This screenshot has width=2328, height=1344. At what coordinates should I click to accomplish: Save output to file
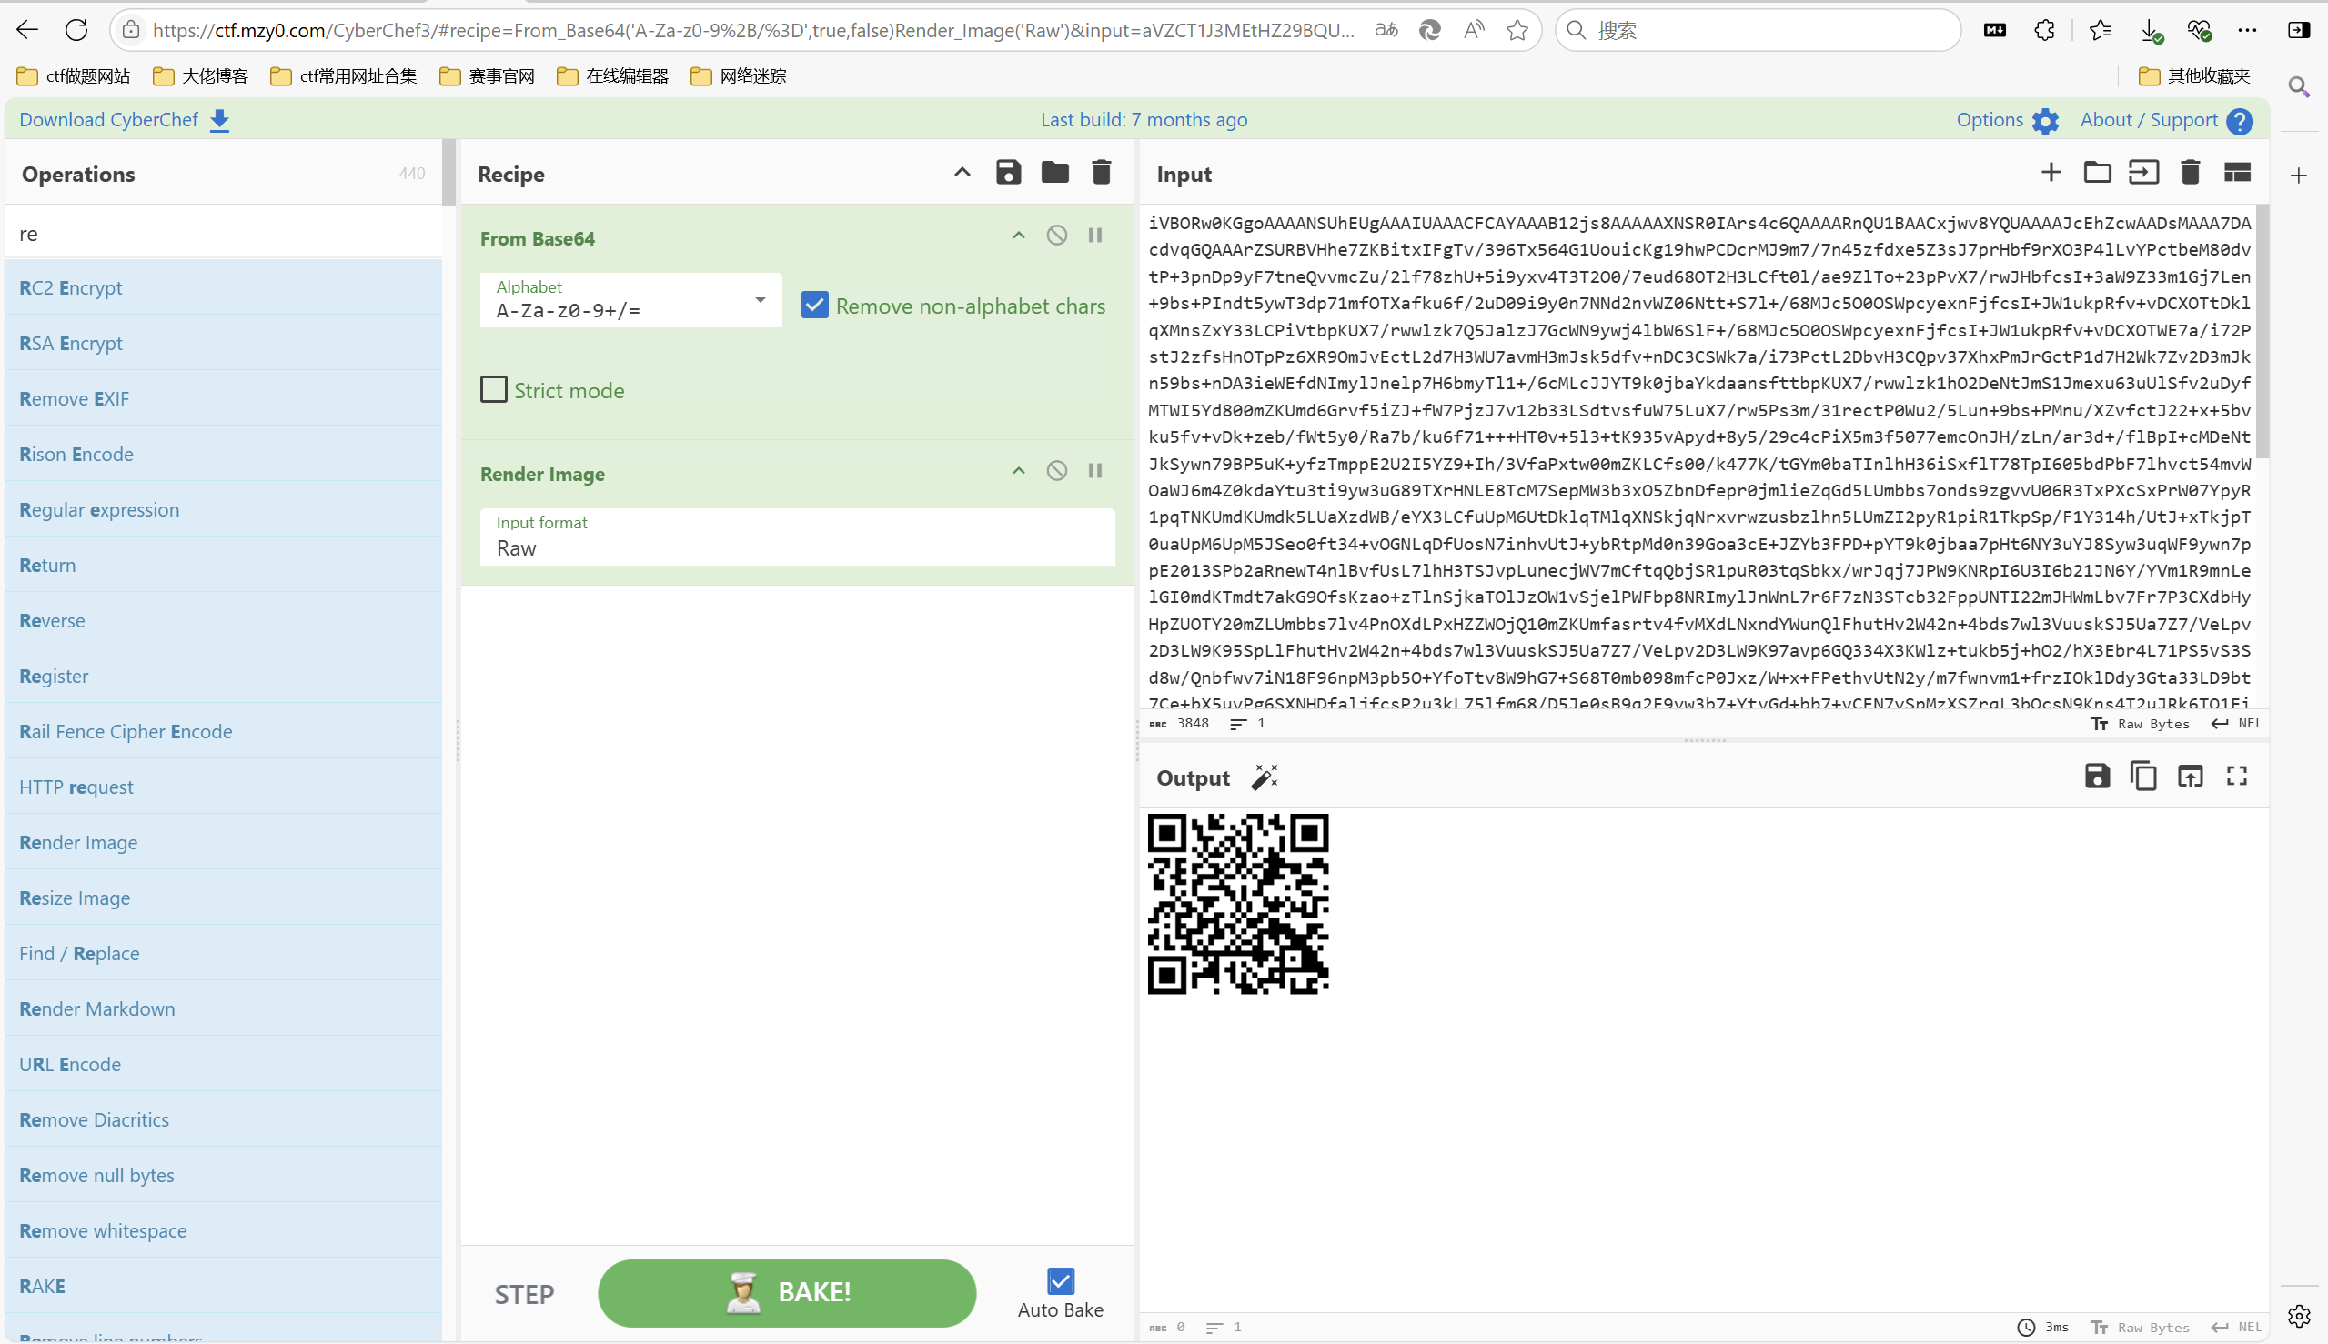coord(2097,777)
